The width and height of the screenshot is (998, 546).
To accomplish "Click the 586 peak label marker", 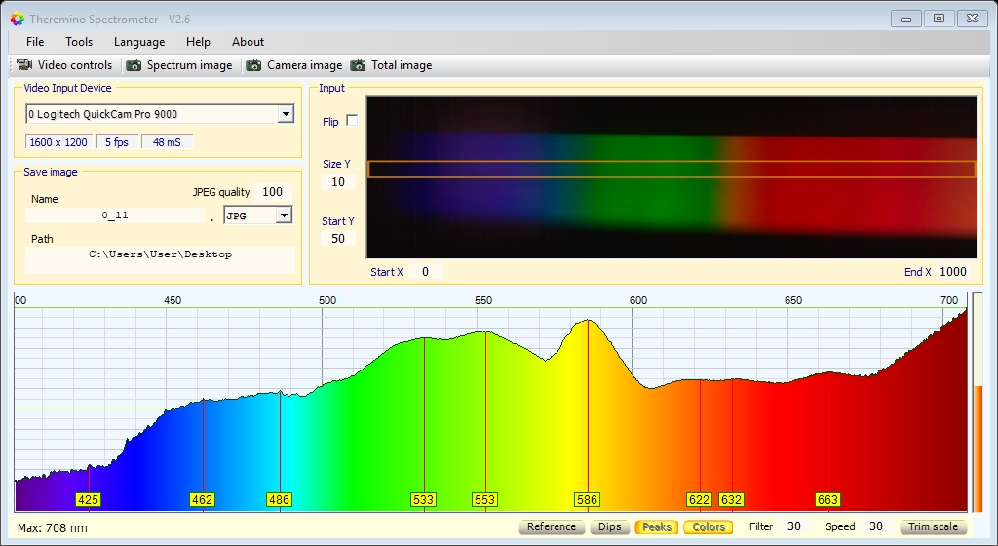I will 587,500.
